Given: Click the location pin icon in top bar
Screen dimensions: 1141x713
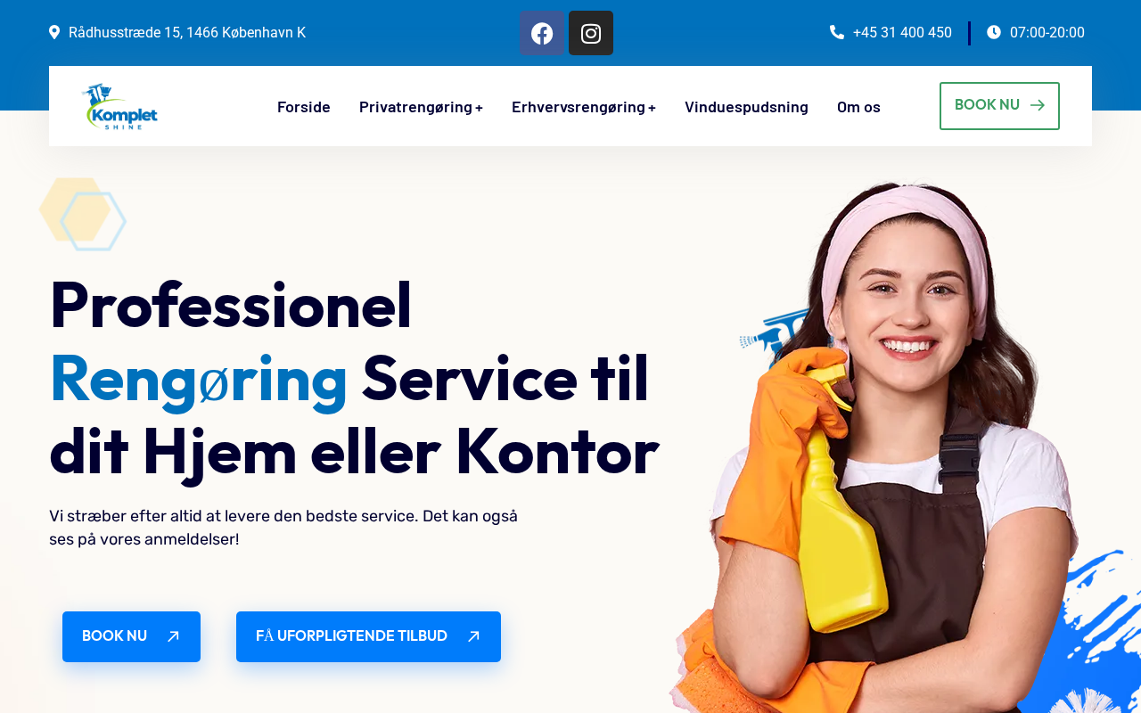Looking at the screenshot, I should pyautogui.click(x=54, y=32).
